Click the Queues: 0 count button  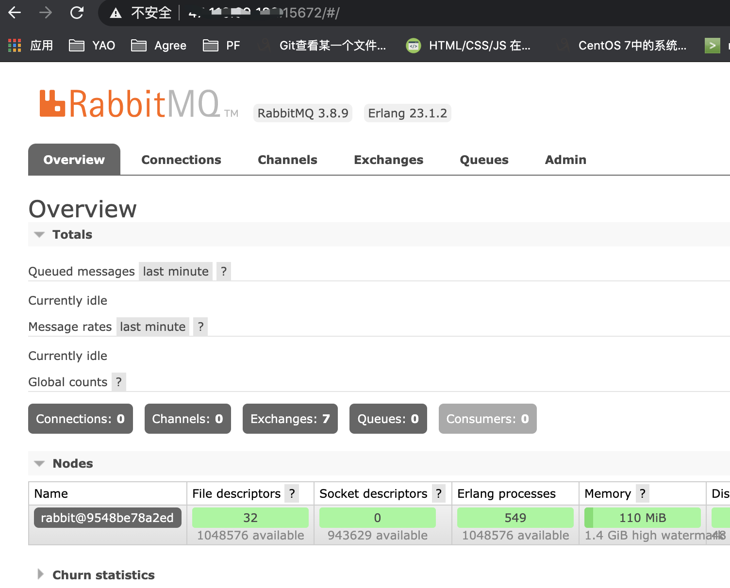[388, 419]
